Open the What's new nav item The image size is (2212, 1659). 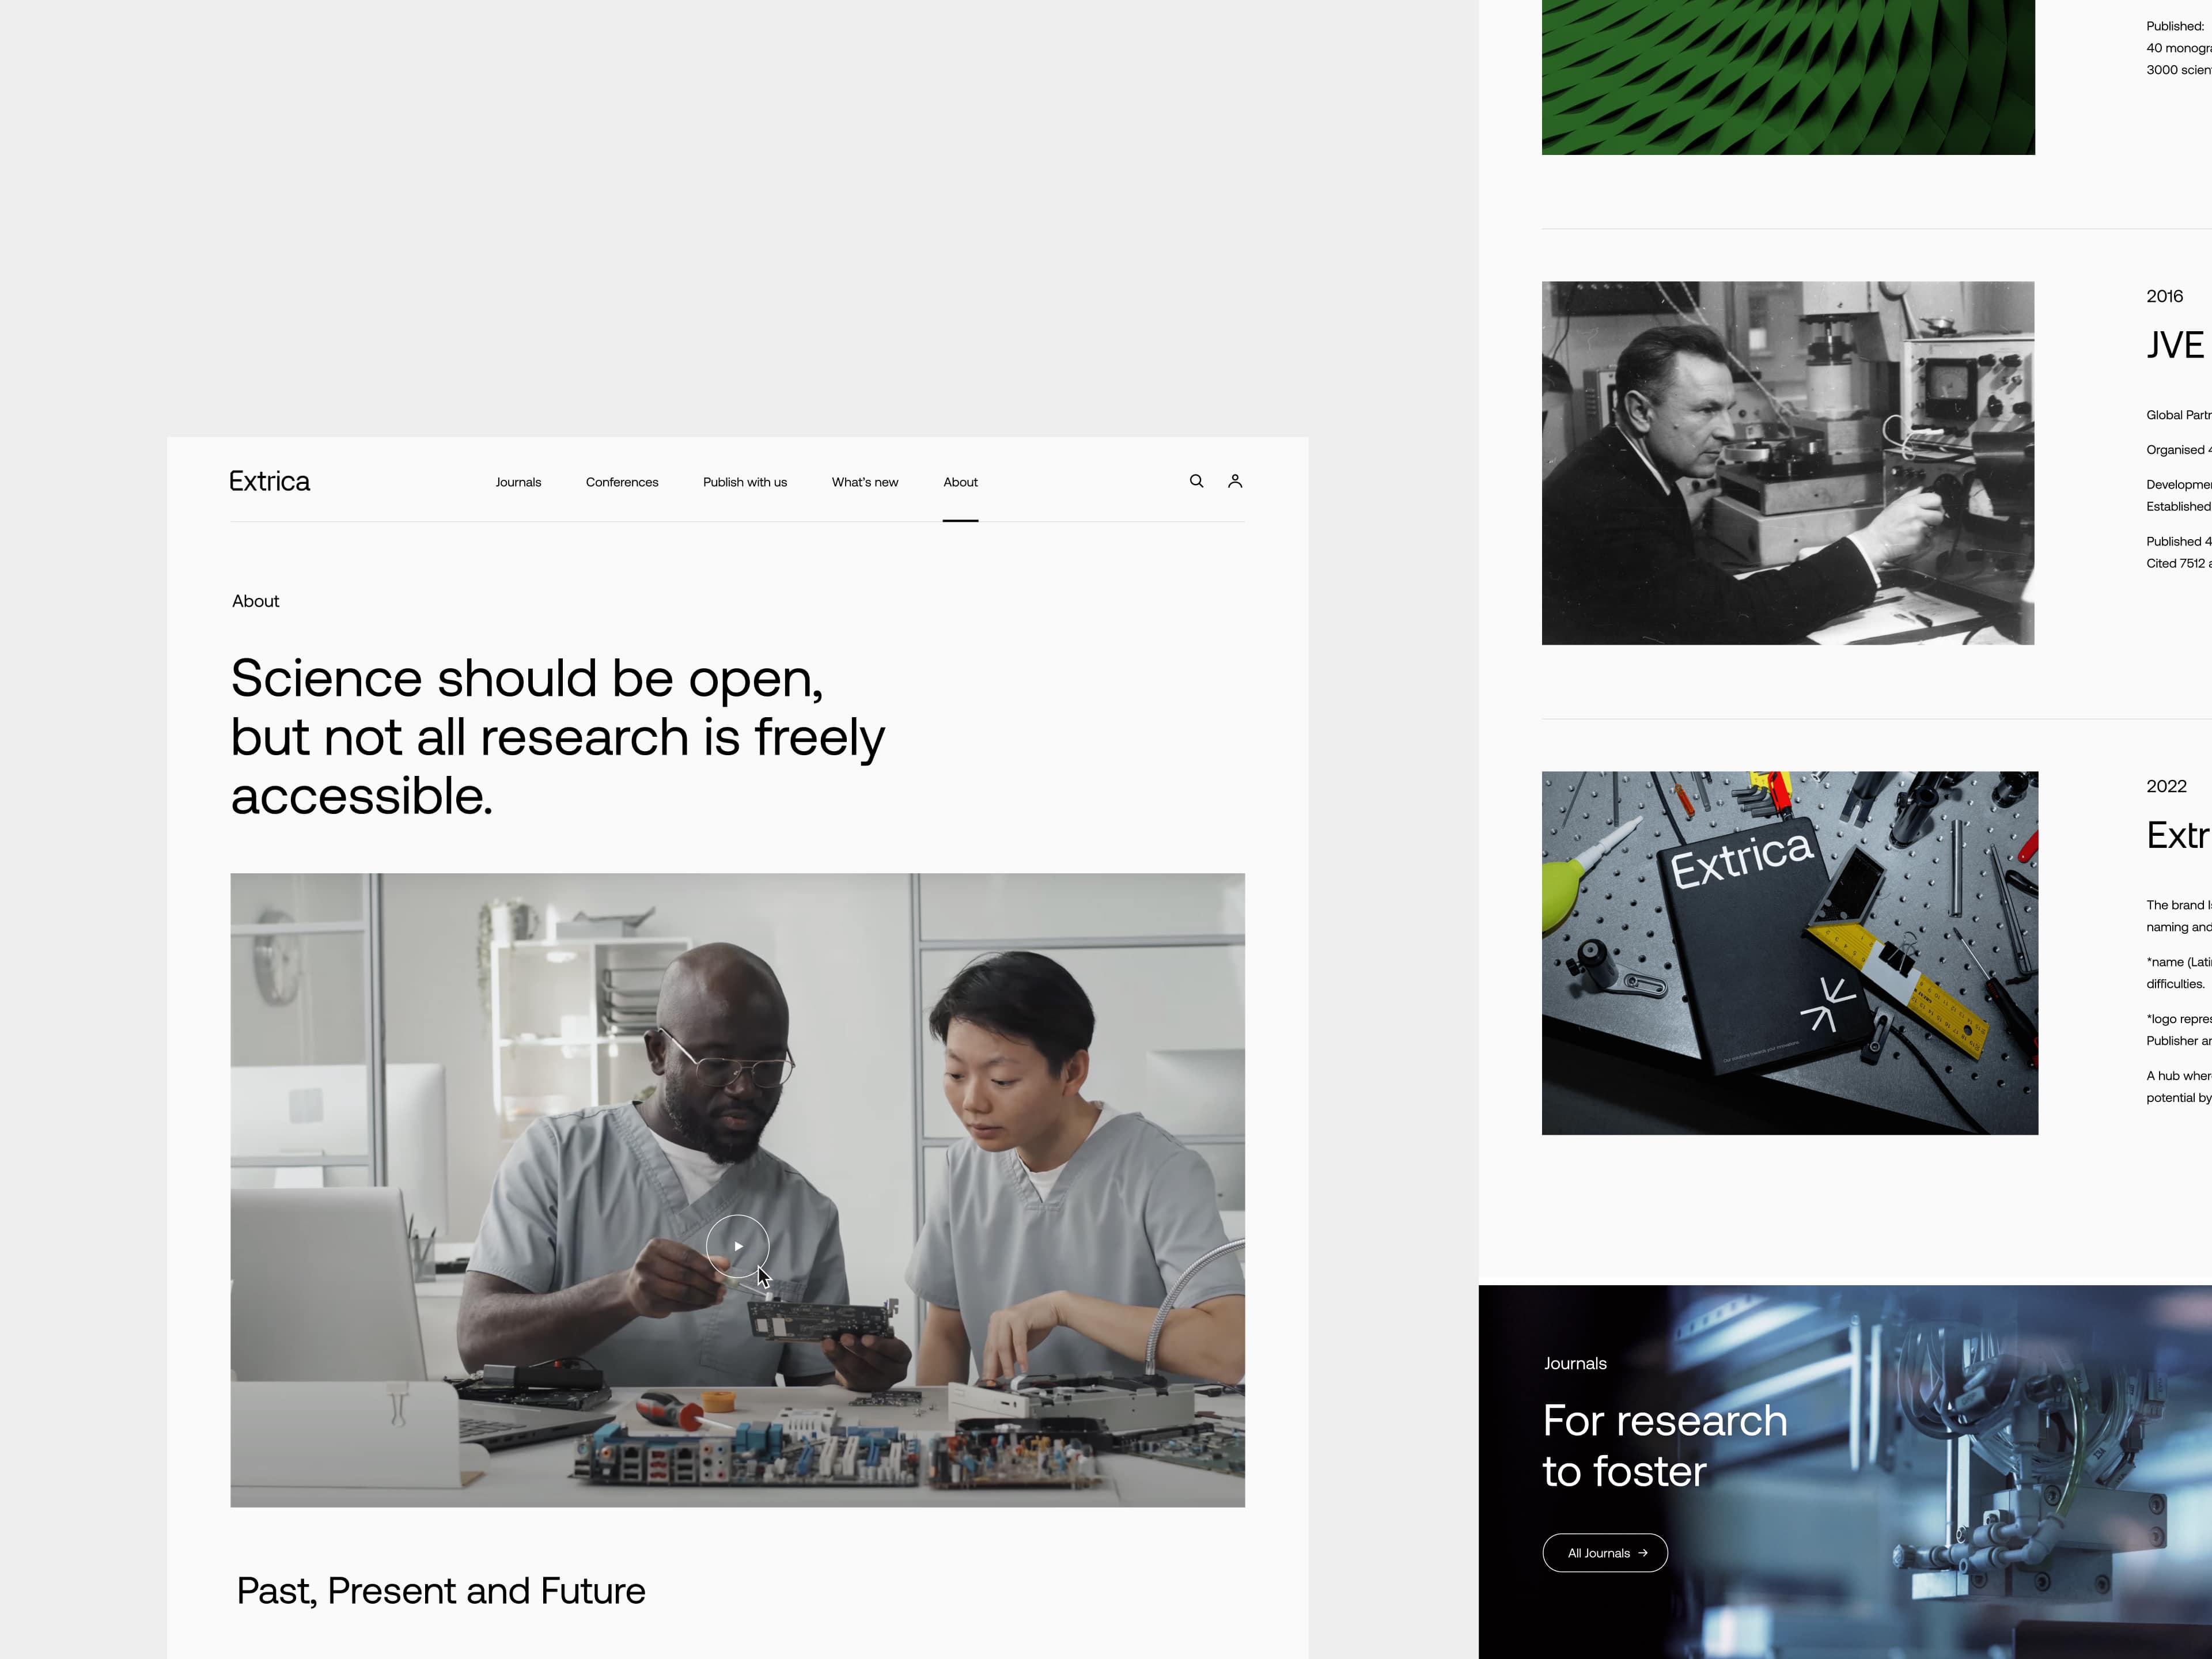865,482
